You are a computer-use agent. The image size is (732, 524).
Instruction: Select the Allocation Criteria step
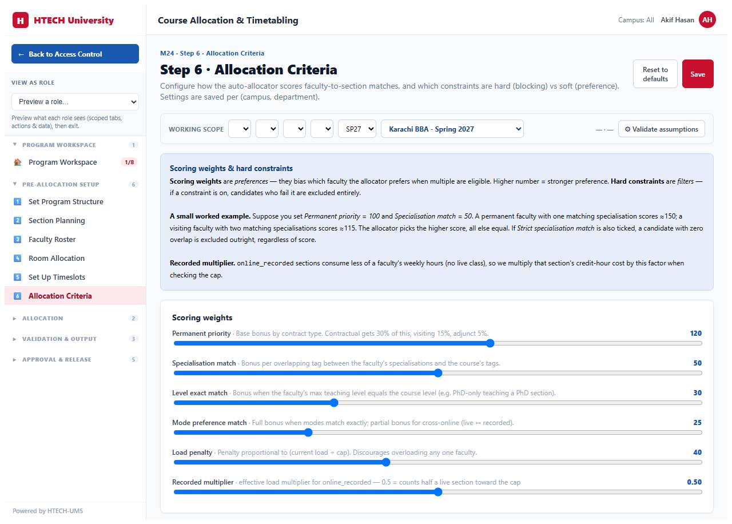coord(75,296)
